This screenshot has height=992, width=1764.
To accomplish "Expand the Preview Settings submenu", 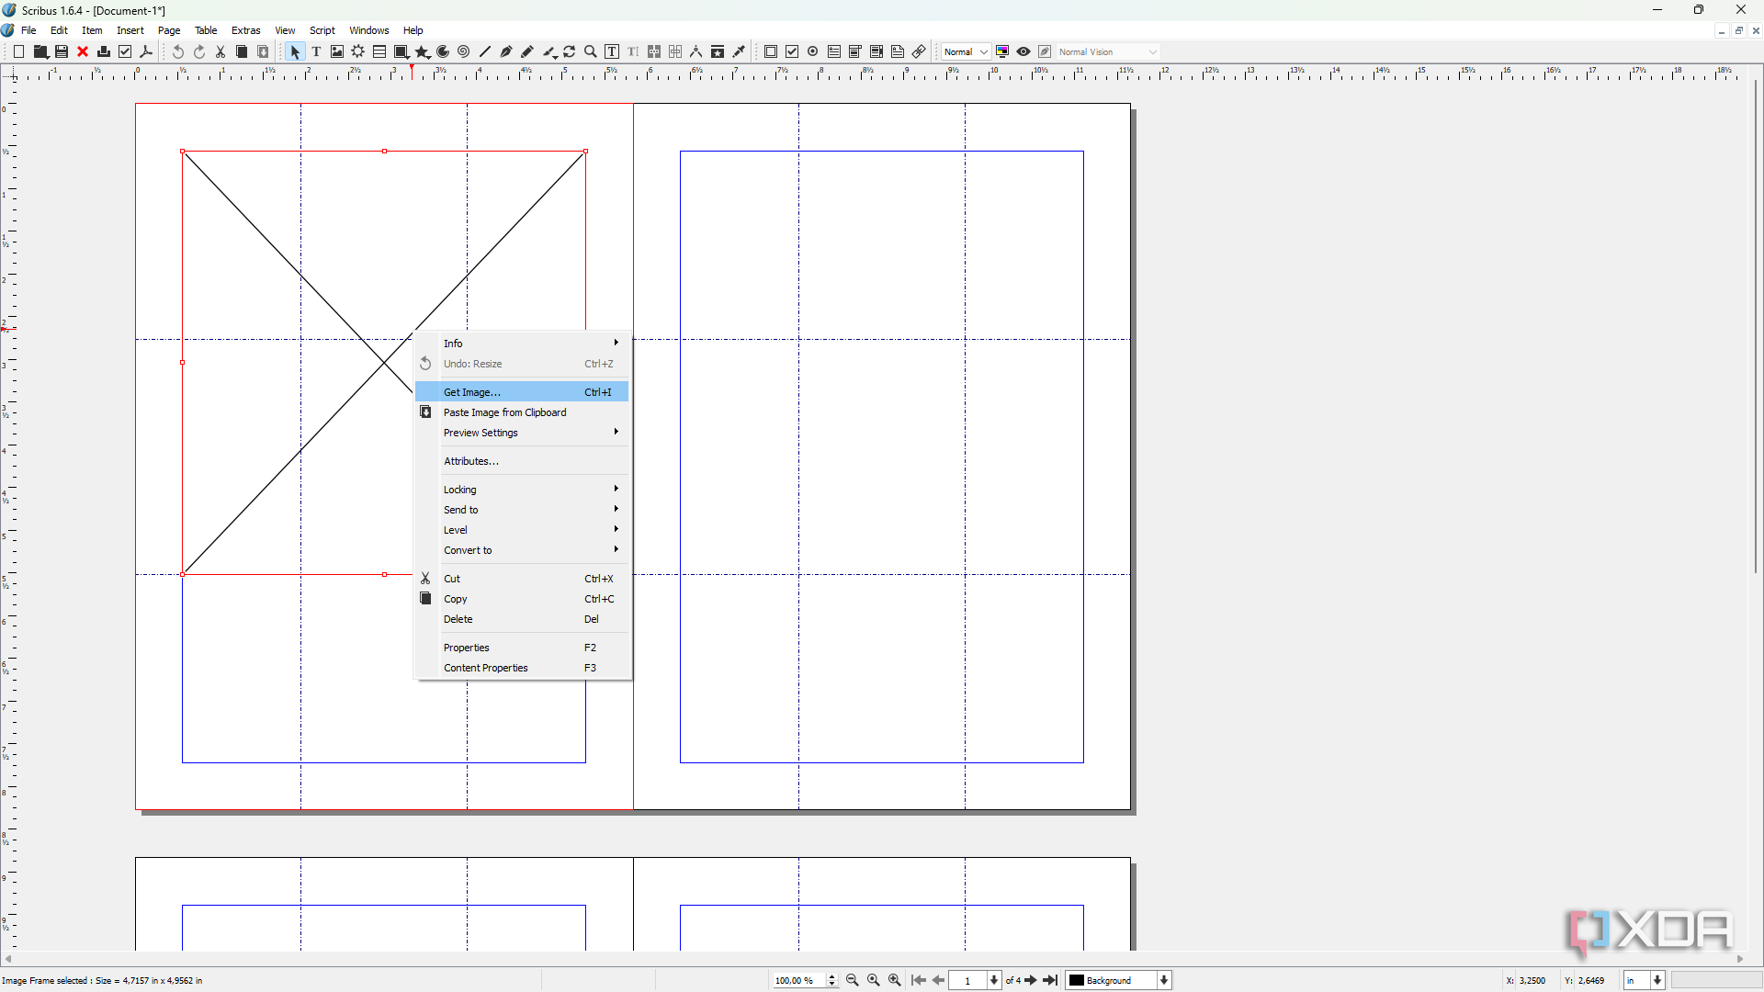I will [x=523, y=433].
